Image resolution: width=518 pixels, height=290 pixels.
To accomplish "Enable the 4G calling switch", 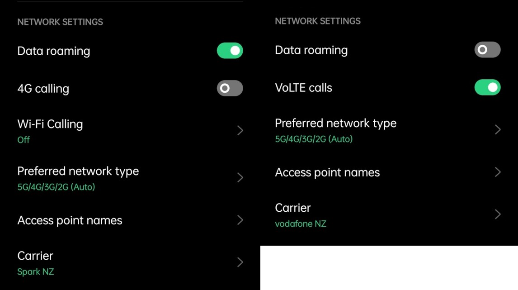I will (230, 88).
